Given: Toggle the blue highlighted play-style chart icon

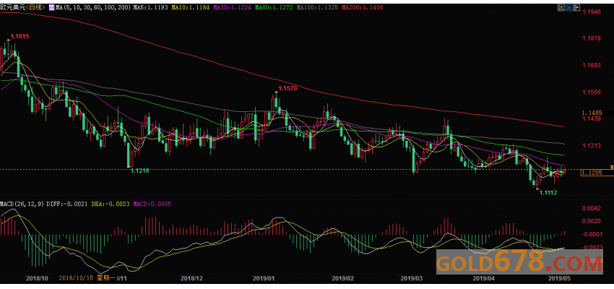Looking at the screenshot, I should 569,7.
